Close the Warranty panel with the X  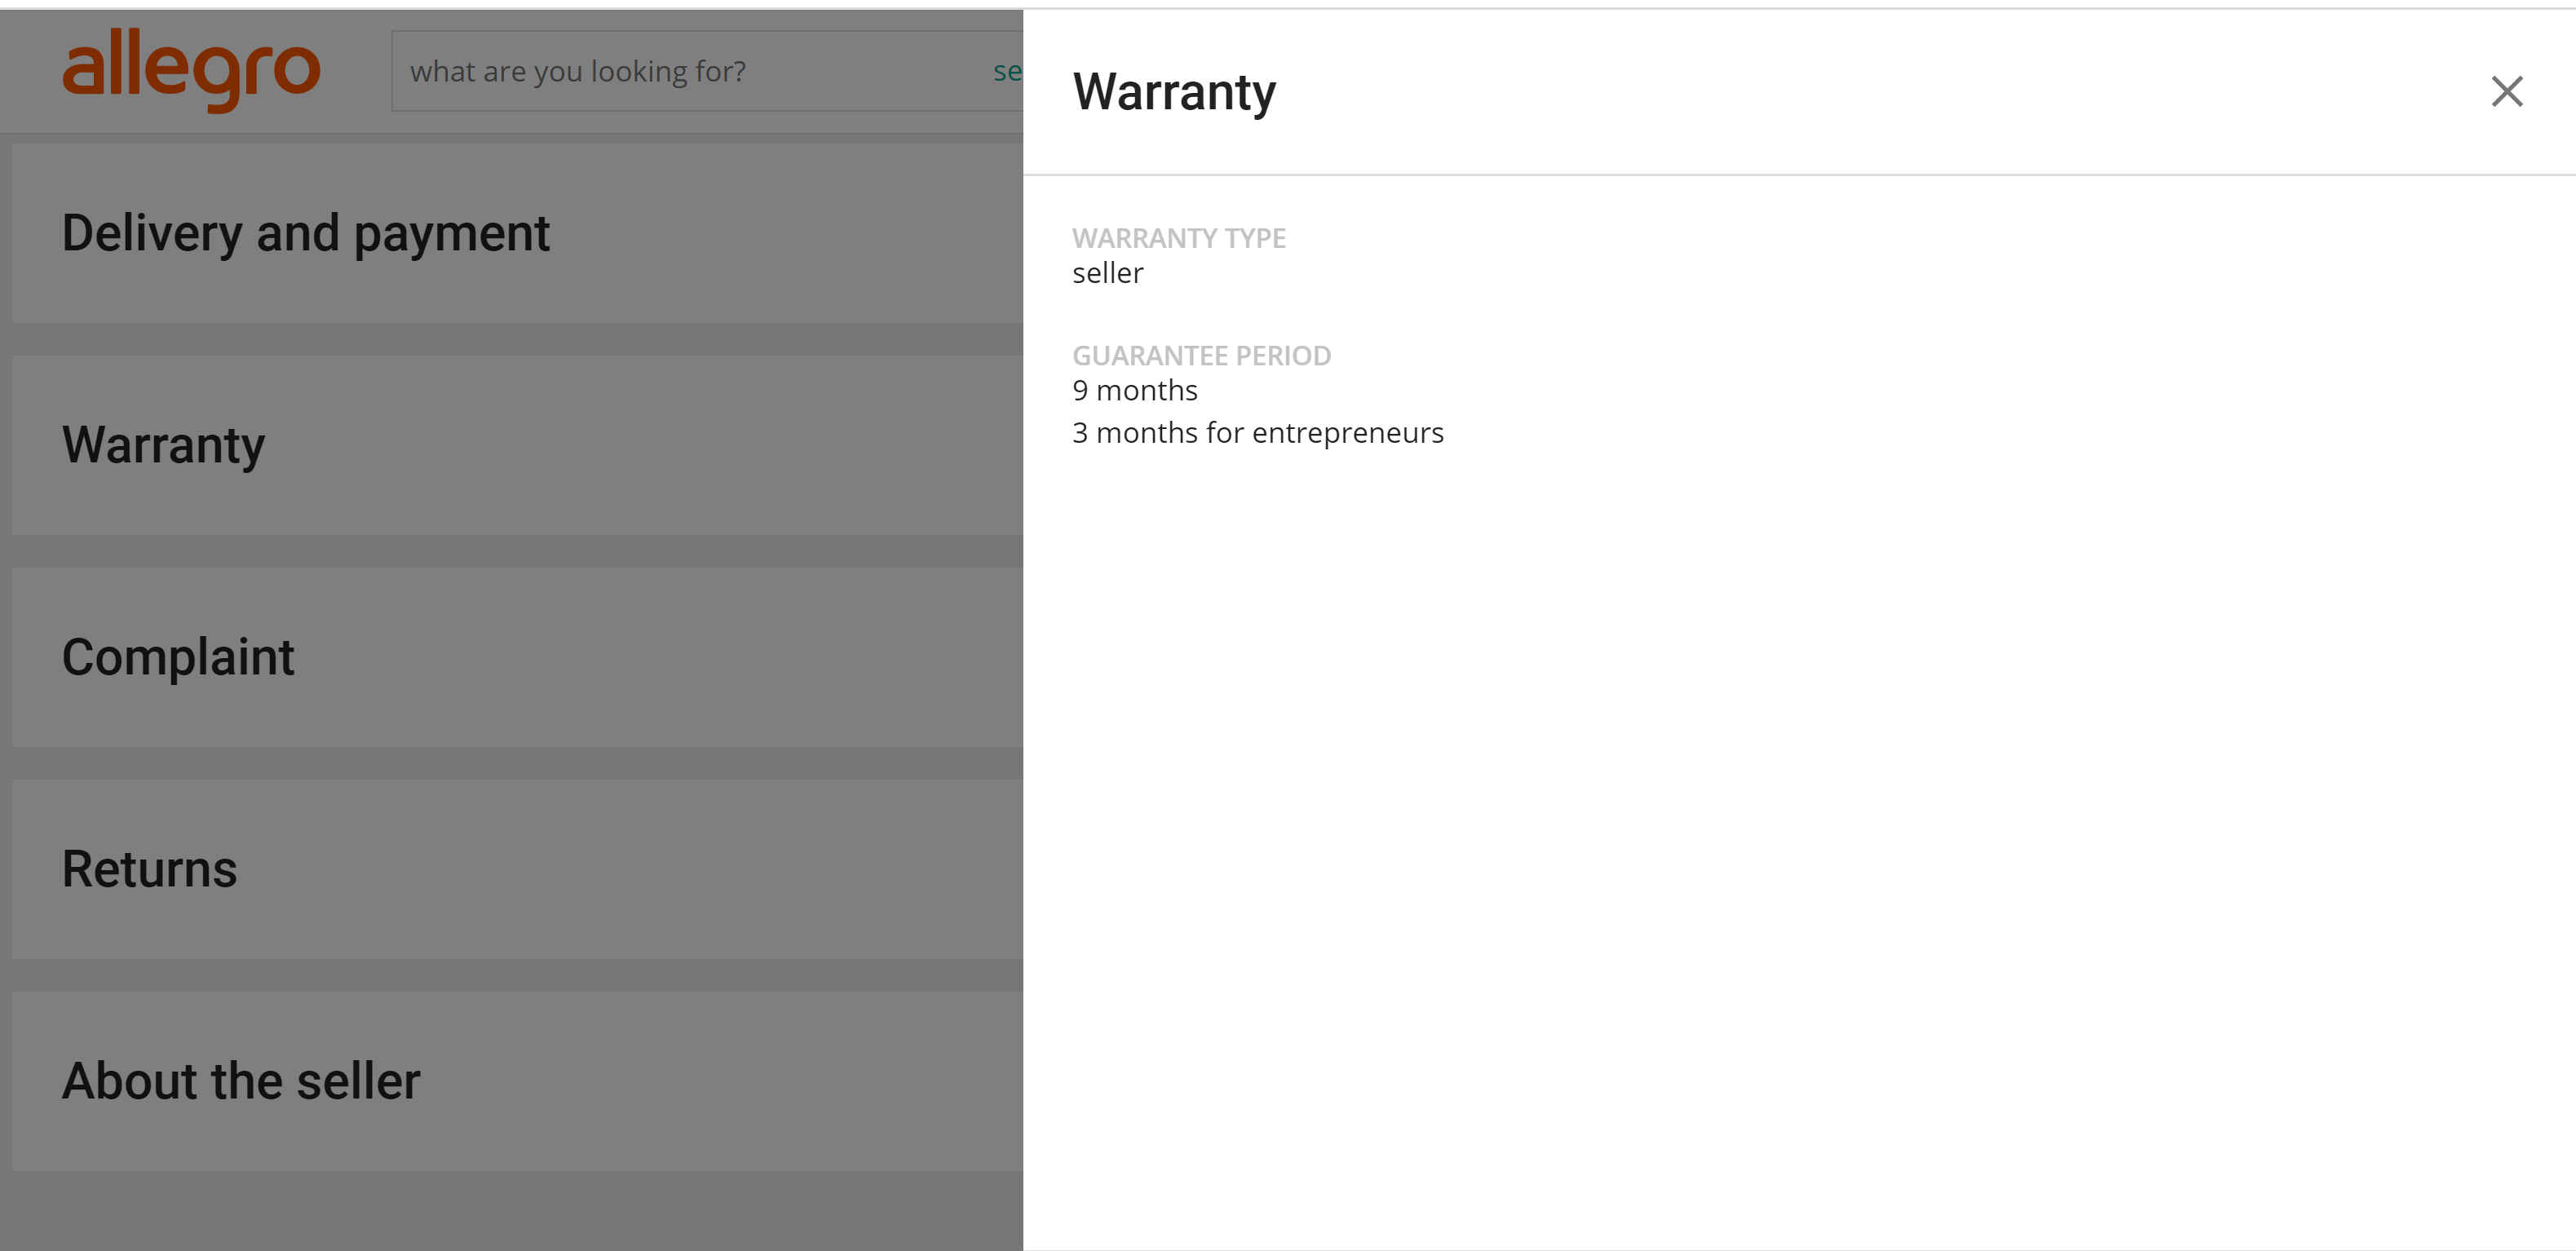[2506, 92]
